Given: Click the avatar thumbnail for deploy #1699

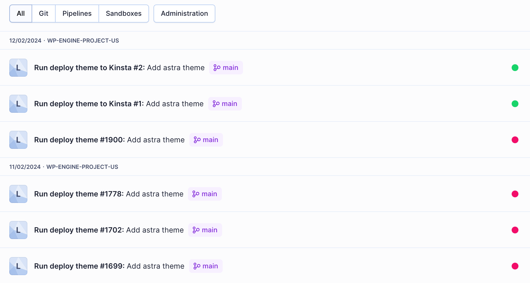Looking at the screenshot, I should point(18,266).
